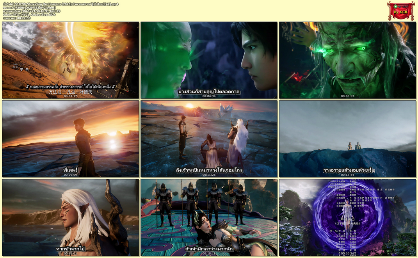Screen dimensions: 418x258
Task: Click the subtitle "ถึงเจ้าจะเป็นหมาหางโล้นจอมโกง"
Action: pos(209,170)
